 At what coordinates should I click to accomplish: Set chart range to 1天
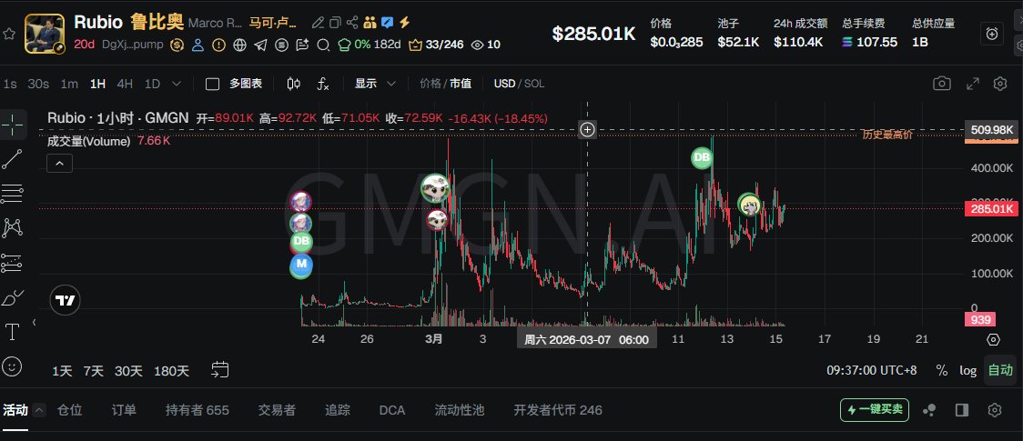point(63,371)
